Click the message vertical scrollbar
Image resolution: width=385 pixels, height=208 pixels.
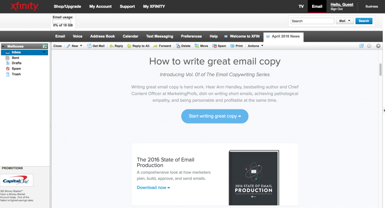(381, 70)
